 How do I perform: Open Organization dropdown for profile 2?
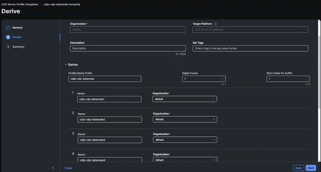[x=185, y=120]
